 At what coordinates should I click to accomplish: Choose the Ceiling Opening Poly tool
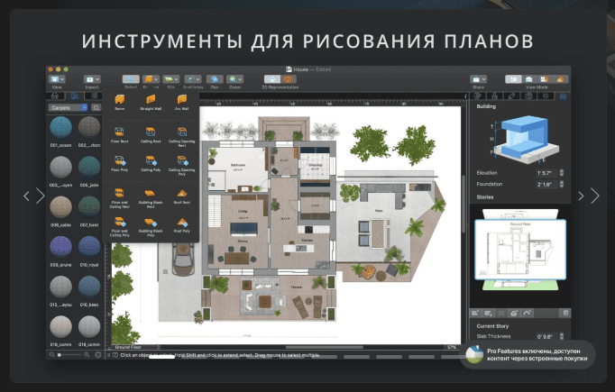pyautogui.click(x=181, y=166)
